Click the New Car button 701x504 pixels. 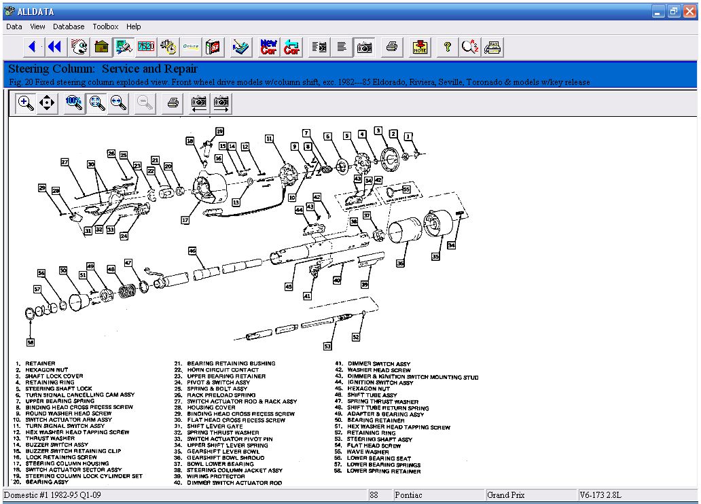click(269, 47)
